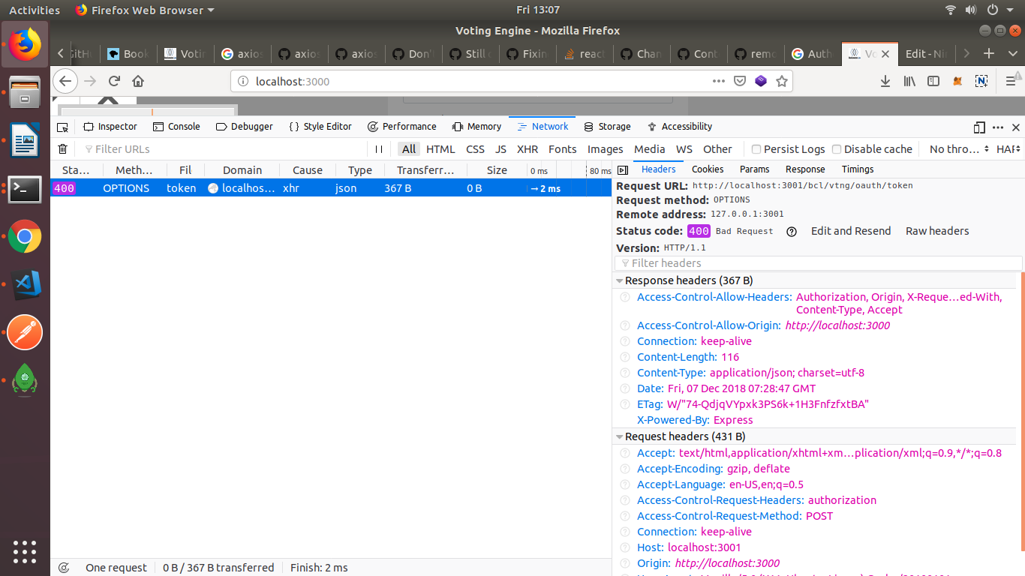Click the Raw headers button
Viewport: 1025px width, 576px height.
point(937,231)
